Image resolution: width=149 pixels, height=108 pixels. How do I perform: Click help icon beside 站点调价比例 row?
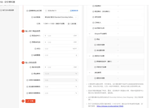(93, 28)
